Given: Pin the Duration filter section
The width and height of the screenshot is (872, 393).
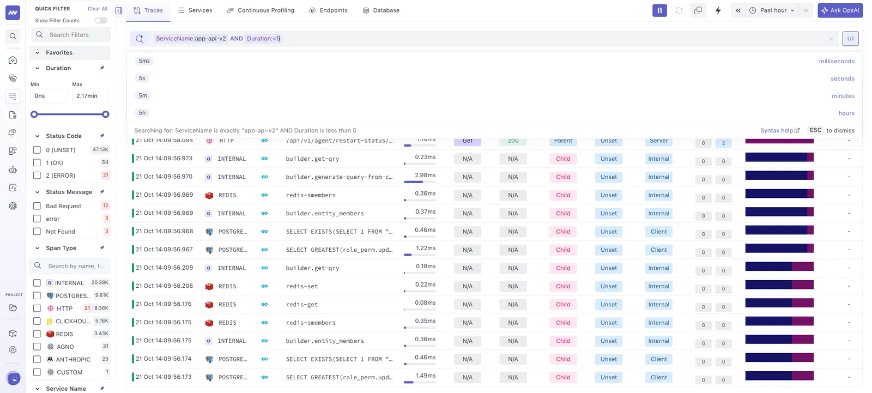Looking at the screenshot, I should click(102, 68).
